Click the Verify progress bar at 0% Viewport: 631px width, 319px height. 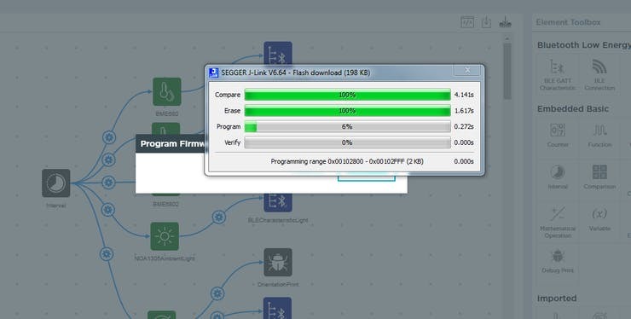(347, 142)
